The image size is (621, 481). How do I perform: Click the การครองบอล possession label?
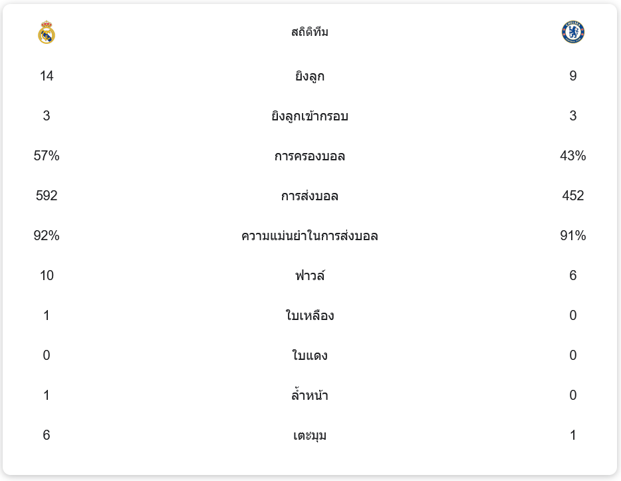pyautogui.click(x=310, y=156)
